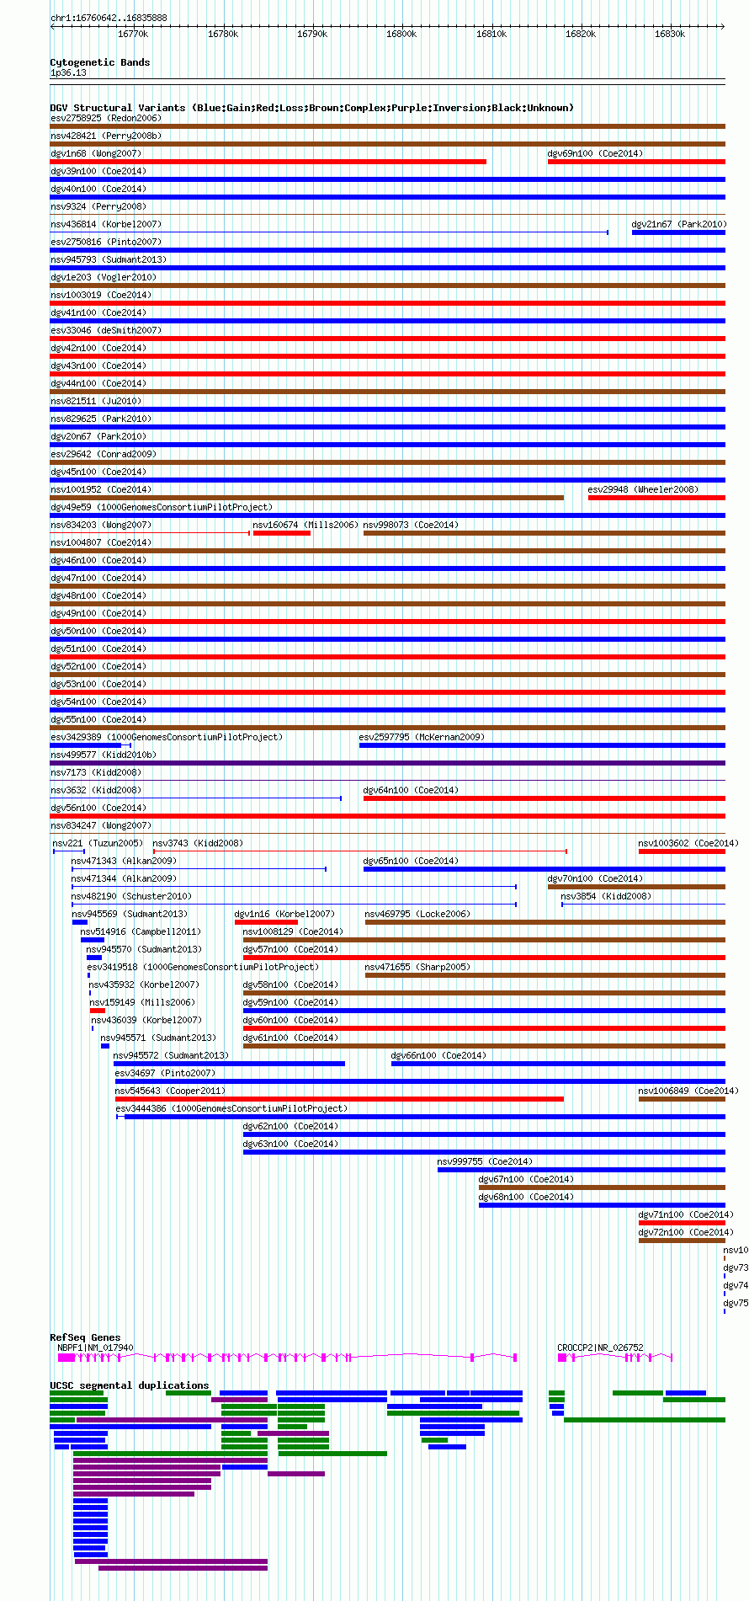Select the esv29948 (Wheeler2008) label

point(643,490)
